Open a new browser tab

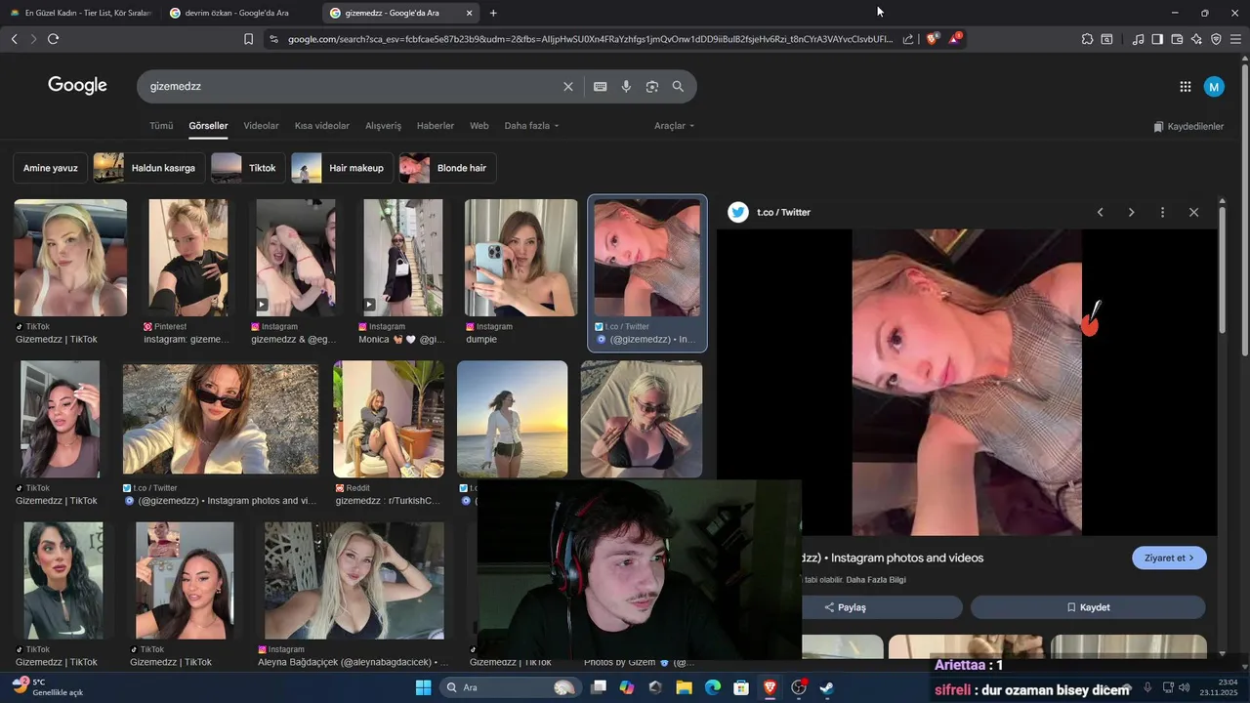click(x=493, y=13)
